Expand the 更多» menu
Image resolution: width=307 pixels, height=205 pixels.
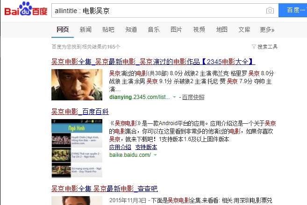[x=267, y=29]
